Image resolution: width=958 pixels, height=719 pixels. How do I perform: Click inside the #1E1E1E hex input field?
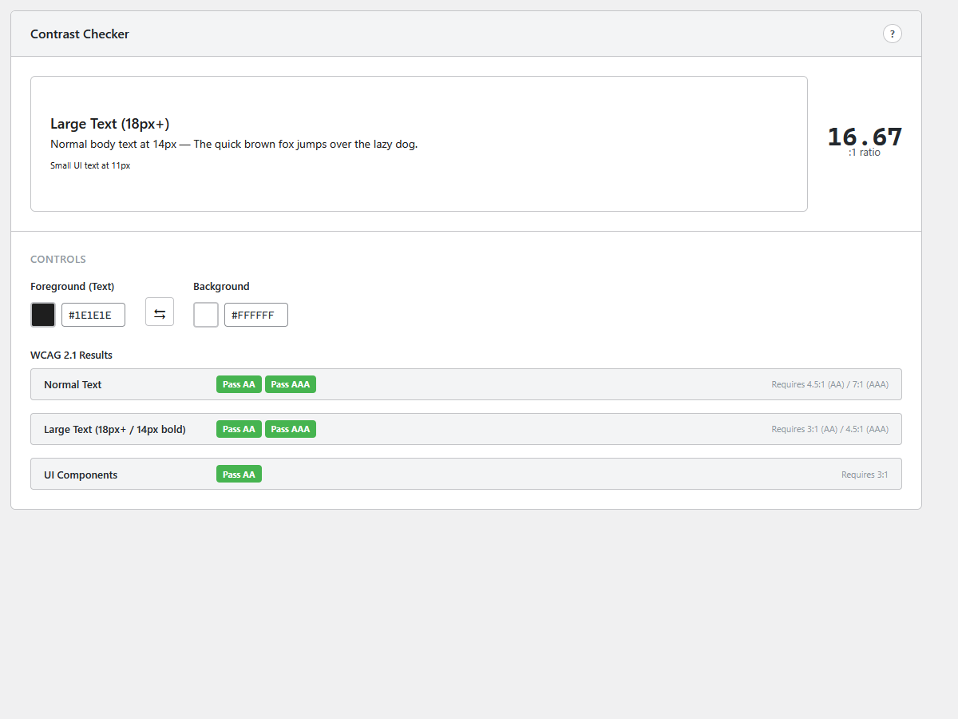(93, 314)
